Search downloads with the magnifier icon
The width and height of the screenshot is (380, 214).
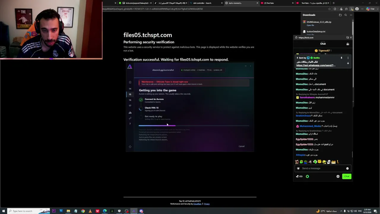pos(346,15)
